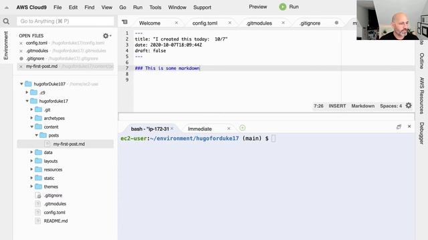
Task: Expand the layouts folder arrow
Action: (31, 161)
